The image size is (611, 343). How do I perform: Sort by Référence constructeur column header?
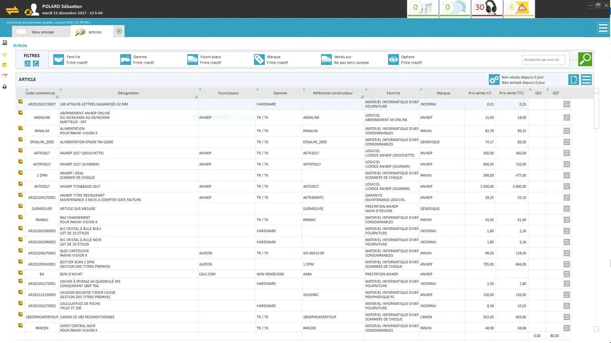(333, 93)
